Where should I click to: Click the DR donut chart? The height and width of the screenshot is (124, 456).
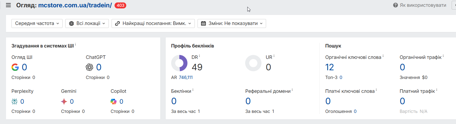click(x=179, y=63)
